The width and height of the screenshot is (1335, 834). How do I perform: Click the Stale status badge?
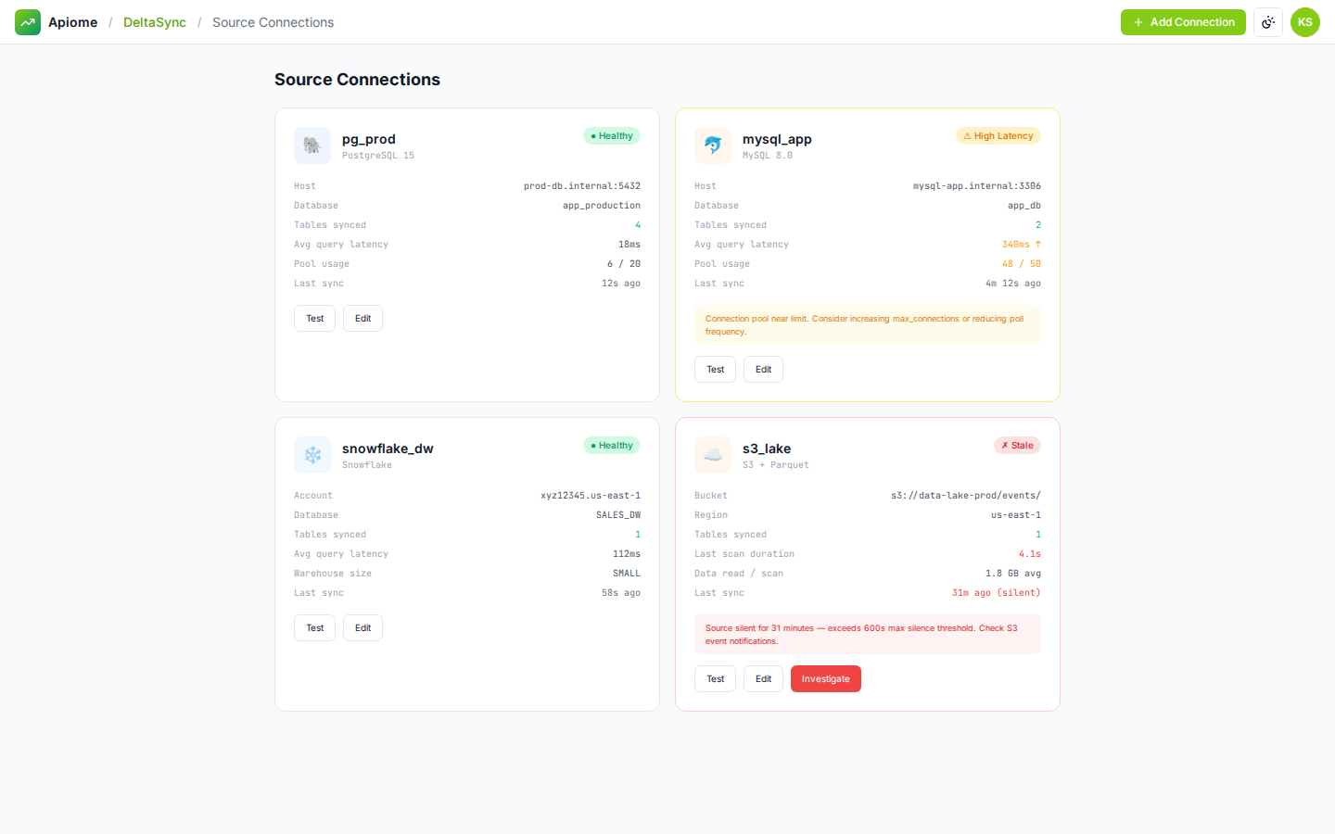tap(1017, 446)
